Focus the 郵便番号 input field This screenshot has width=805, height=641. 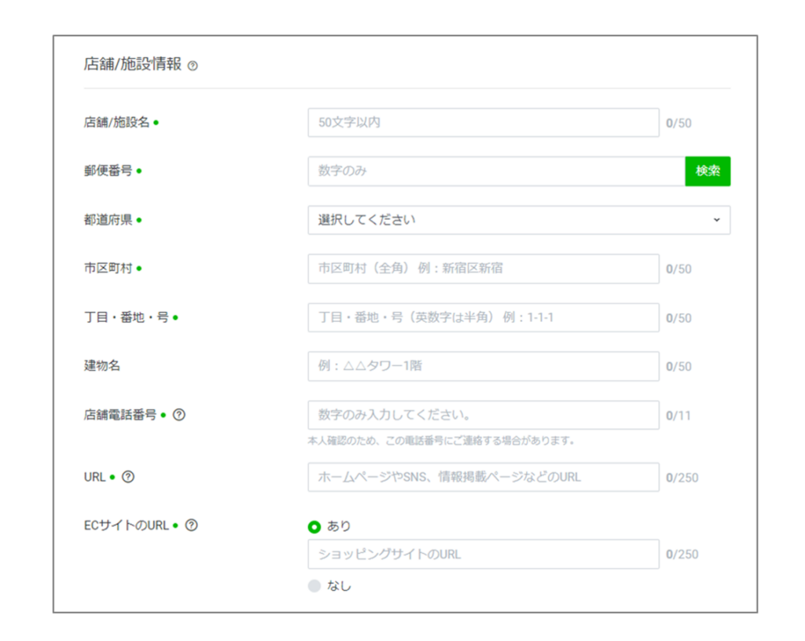tap(495, 171)
